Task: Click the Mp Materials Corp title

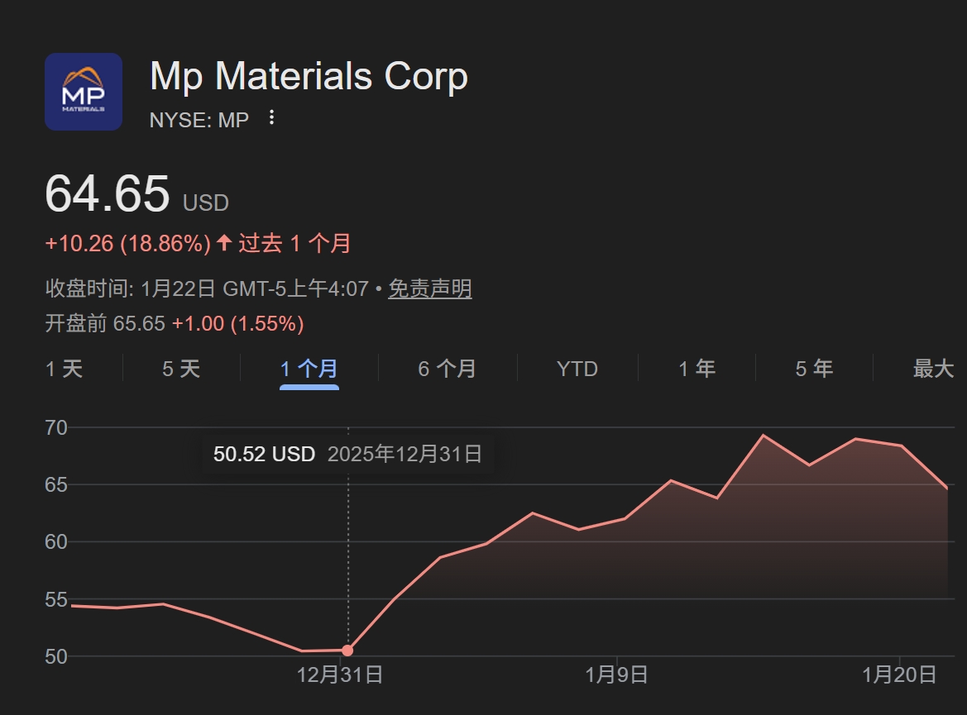Action: pos(309,77)
